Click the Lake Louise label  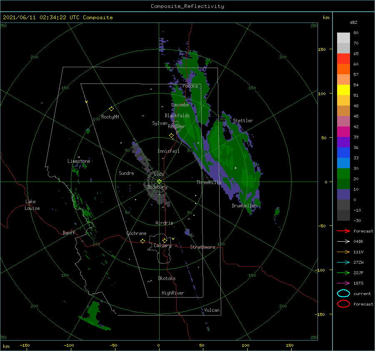click(x=32, y=205)
